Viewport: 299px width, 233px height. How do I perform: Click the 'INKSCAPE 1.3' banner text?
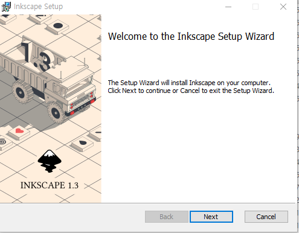[x=50, y=185]
